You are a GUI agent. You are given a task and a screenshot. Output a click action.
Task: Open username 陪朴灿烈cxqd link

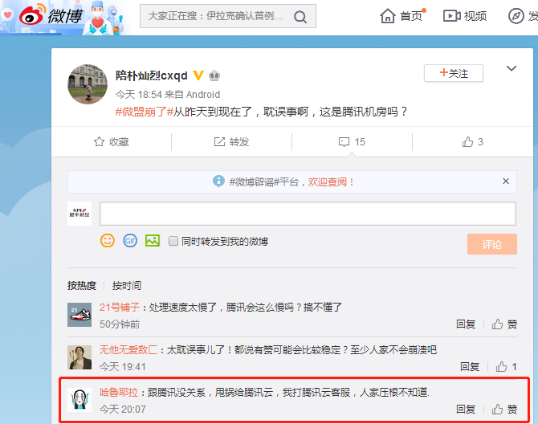[x=151, y=75]
